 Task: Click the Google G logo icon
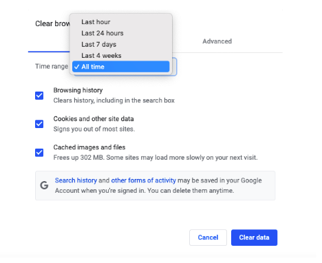(44, 185)
